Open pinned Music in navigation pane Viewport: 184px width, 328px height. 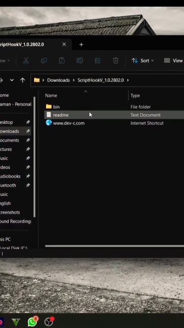click(4, 158)
